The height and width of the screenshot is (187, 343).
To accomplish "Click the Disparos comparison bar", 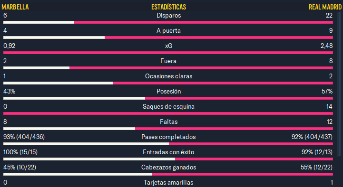I will pos(168,22).
